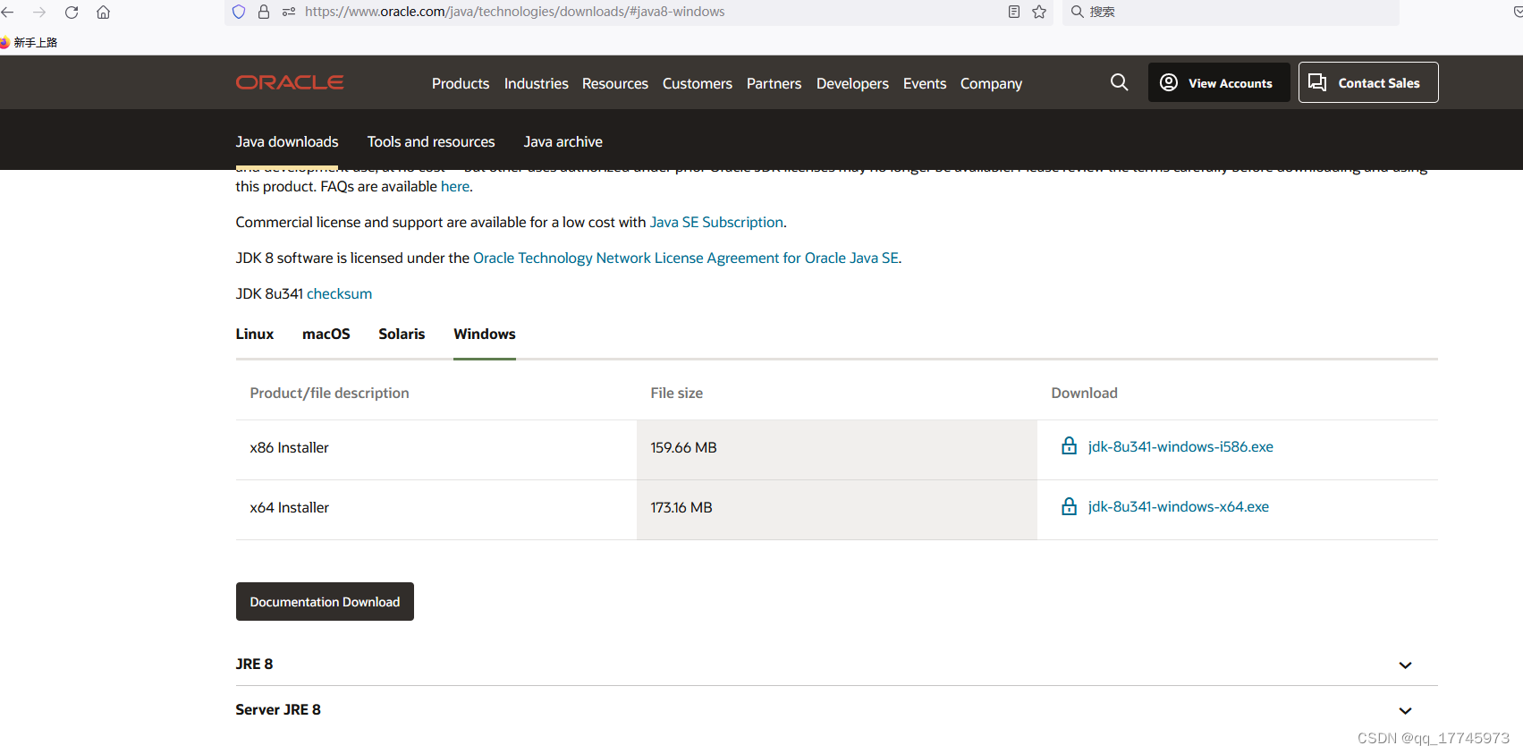This screenshot has height=754, width=1523.
Task: Click the lock icon beside jdk-8u341-windows-x64.exe
Action: (x=1069, y=506)
